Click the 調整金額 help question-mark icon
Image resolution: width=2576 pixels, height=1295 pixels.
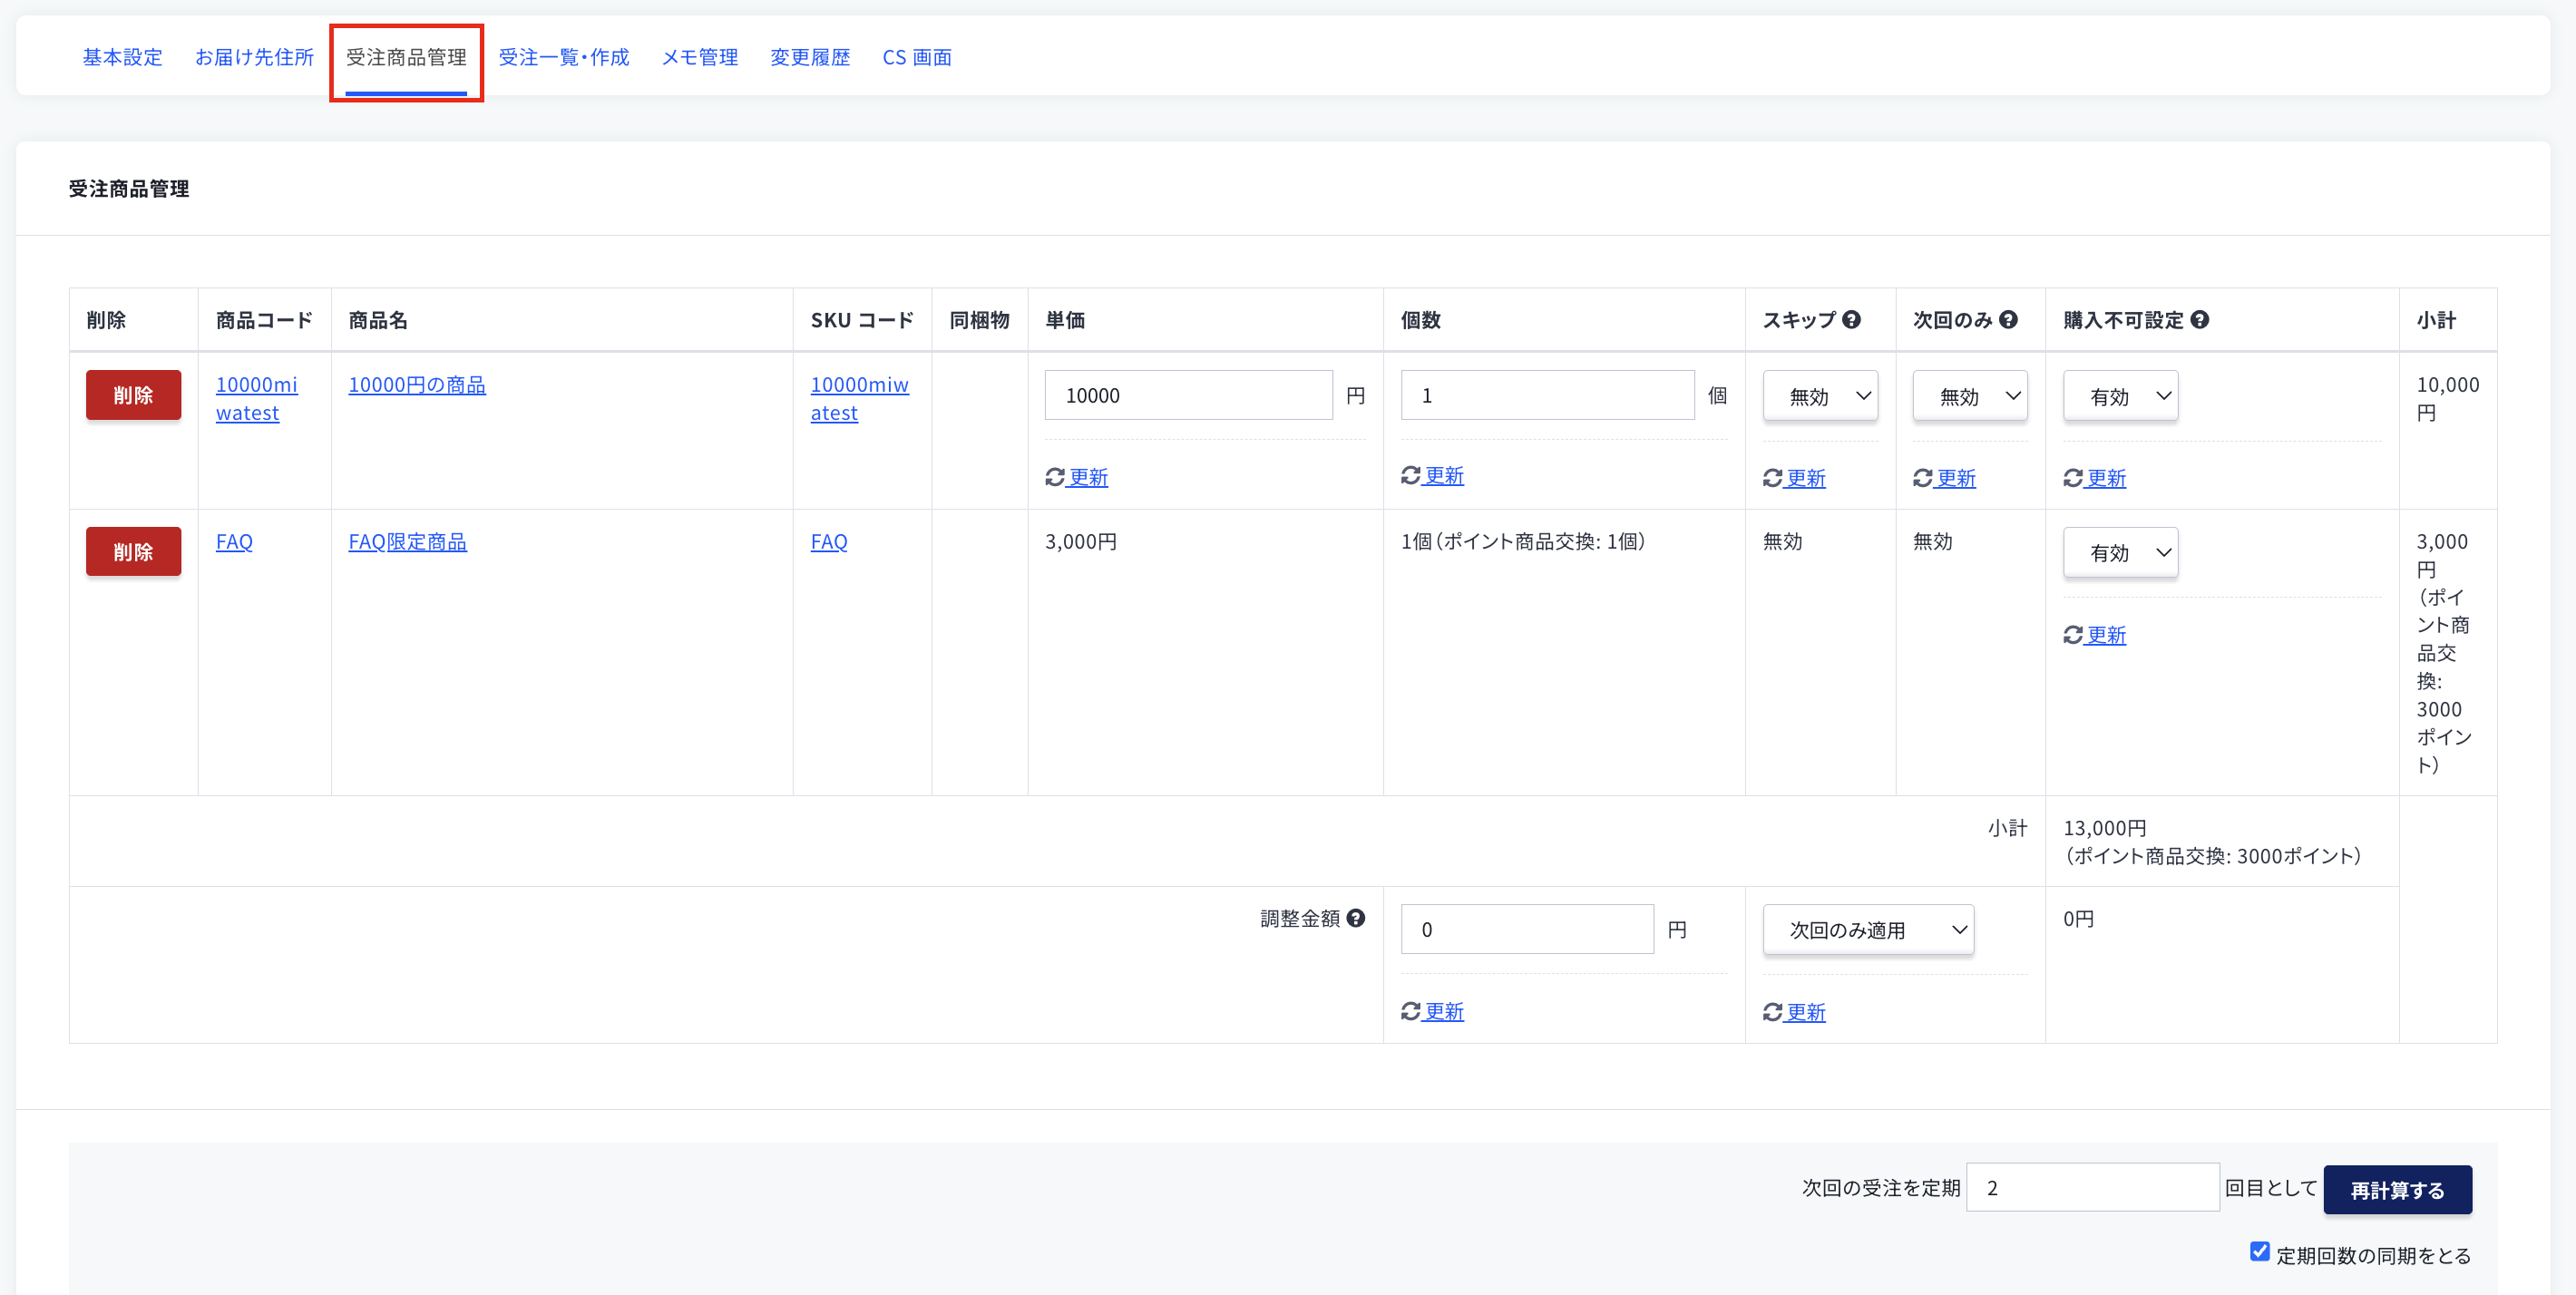1356,918
